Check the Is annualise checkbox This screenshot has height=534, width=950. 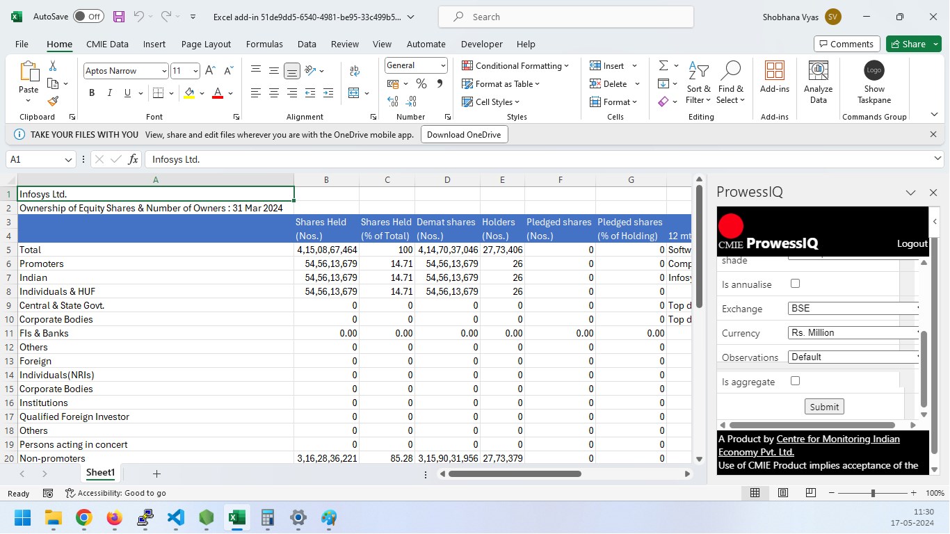click(796, 284)
